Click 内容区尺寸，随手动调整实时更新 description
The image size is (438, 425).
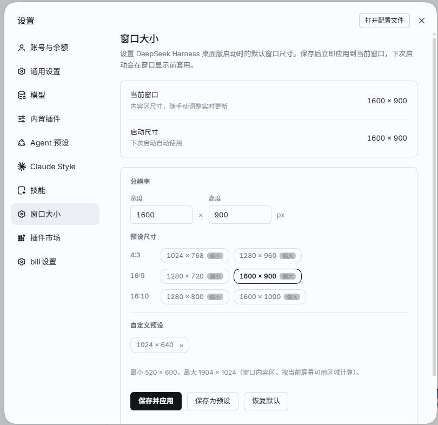[179, 107]
